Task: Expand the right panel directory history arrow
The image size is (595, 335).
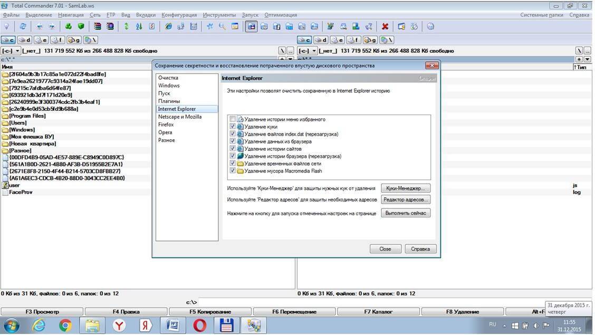Action: [x=587, y=59]
